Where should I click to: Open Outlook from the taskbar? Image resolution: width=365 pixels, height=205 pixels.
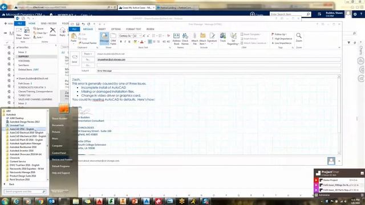coord(52,201)
